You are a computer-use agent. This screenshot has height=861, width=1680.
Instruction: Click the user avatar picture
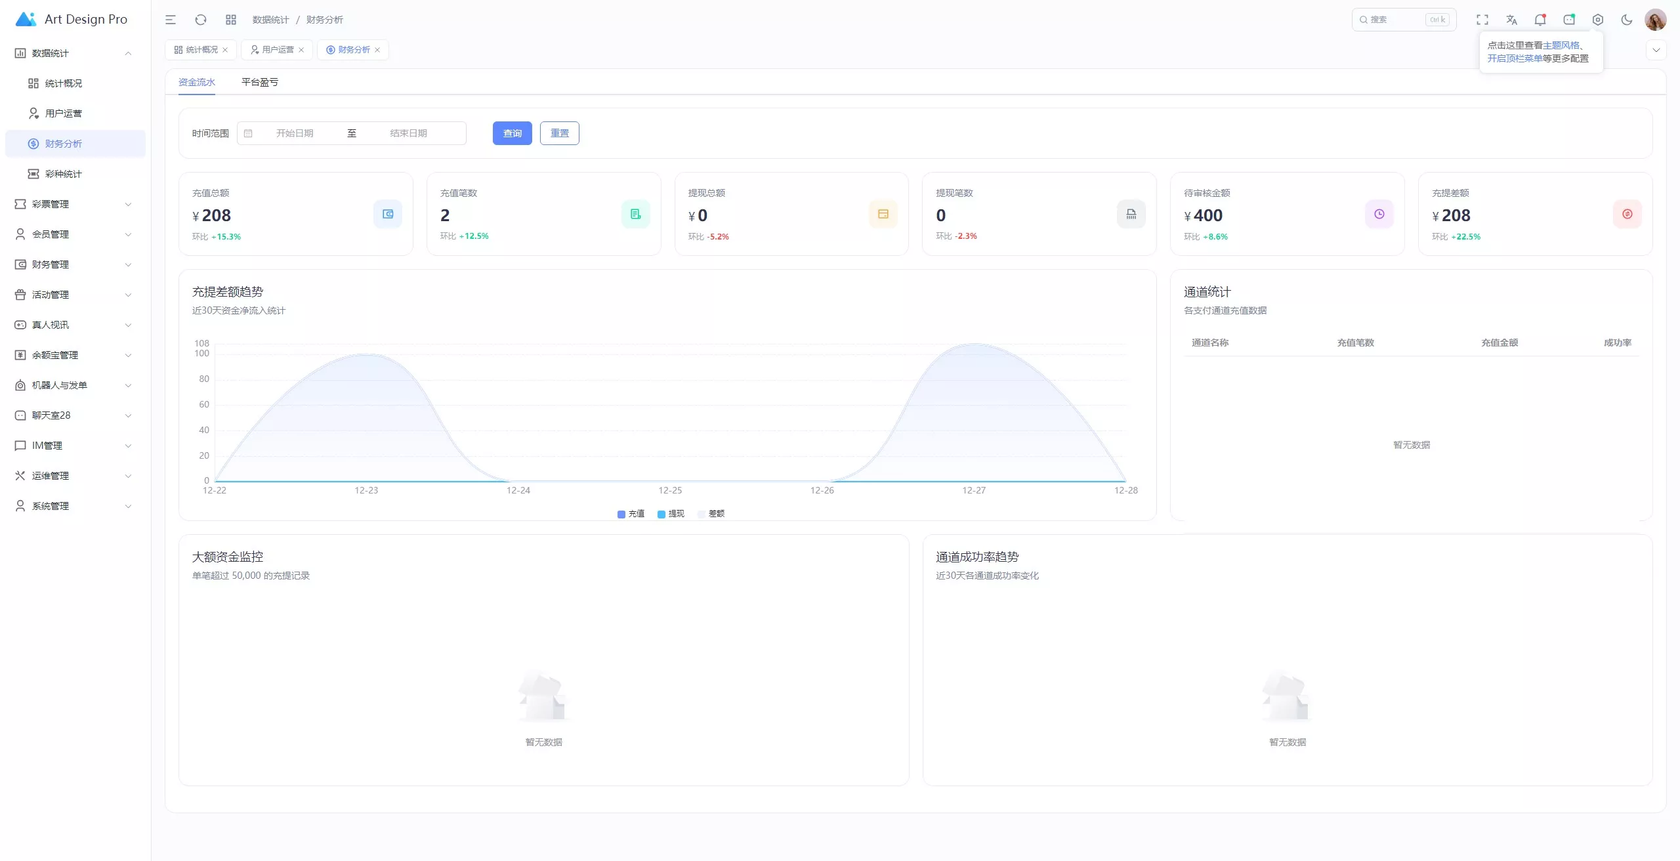1656,20
